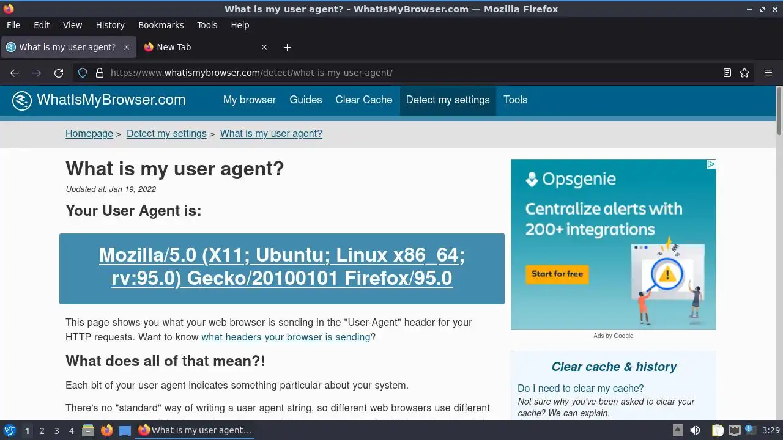
Task: Launch Firefox from taskbar quick launch
Action: pyautogui.click(x=106, y=430)
